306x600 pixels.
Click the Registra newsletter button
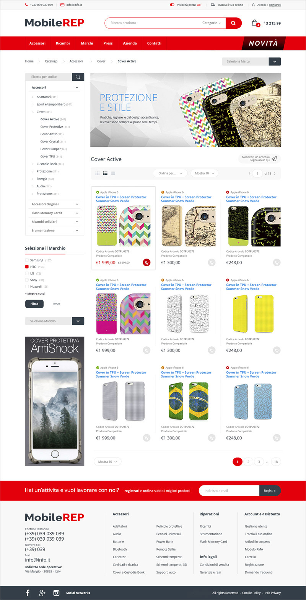270,490
